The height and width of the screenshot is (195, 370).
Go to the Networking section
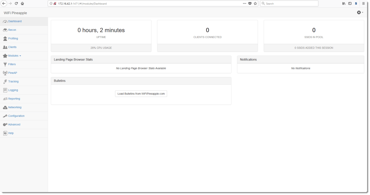14,107
